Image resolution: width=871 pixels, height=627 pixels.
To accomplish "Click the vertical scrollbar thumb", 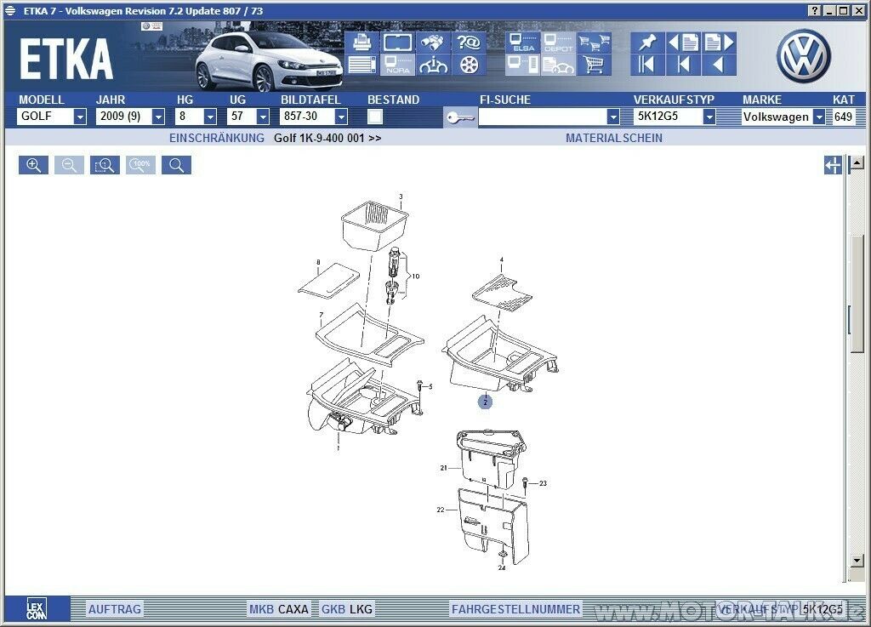I will coord(857,294).
